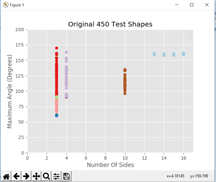Click the "Maximum Angle (Degrees)" y-axis label

10,91
